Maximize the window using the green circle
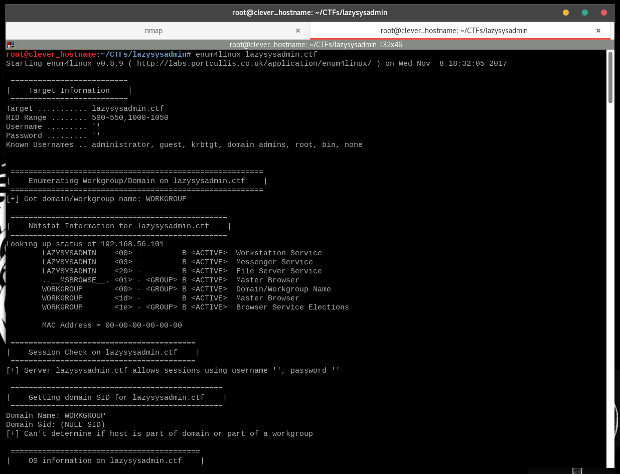 click(585, 13)
